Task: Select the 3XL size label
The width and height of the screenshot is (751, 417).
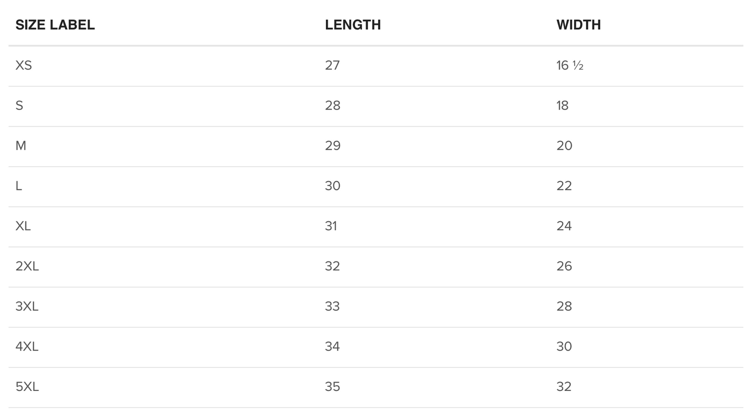Action: pos(27,306)
